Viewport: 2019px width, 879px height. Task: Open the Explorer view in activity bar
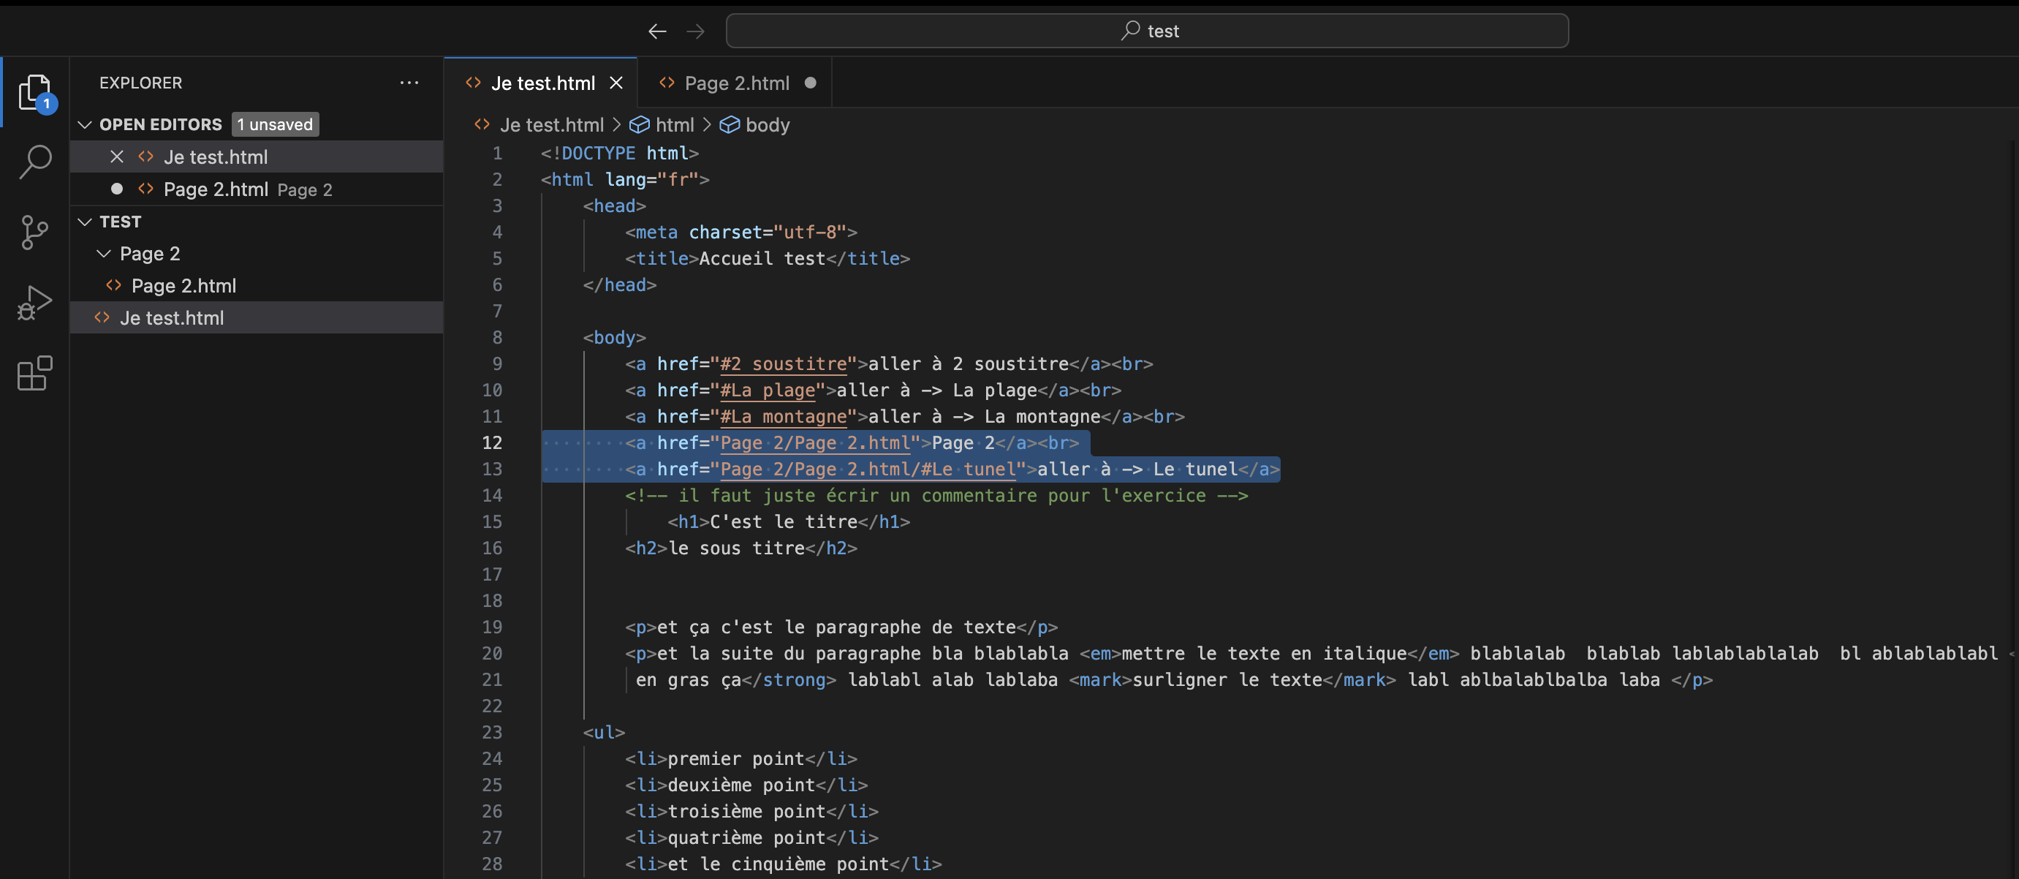tap(34, 93)
